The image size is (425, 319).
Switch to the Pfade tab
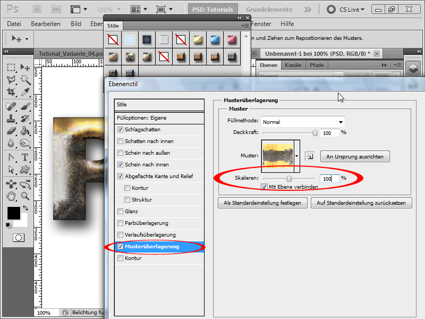[x=317, y=65]
